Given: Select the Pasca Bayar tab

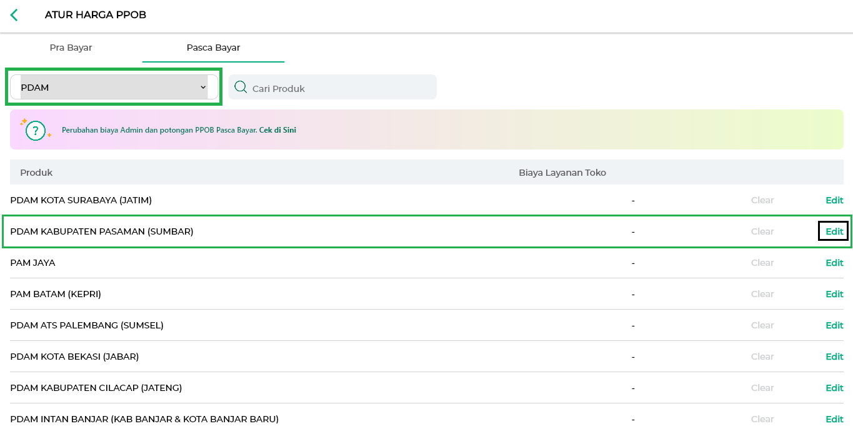Looking at the screenshot, I should coord(213,48).
